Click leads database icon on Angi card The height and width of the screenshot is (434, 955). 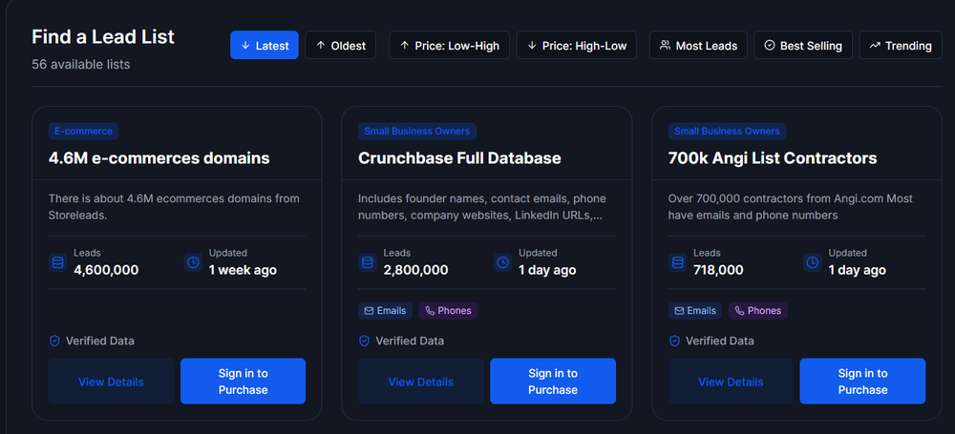pos(677,262)
